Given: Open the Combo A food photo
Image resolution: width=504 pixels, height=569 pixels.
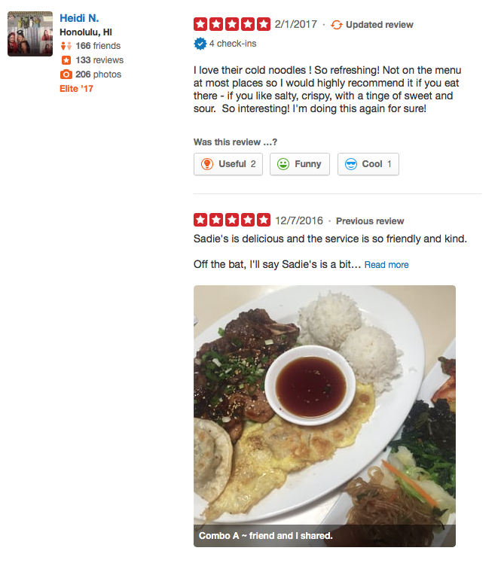Looking at the screenshot, I should coord(325,416).
